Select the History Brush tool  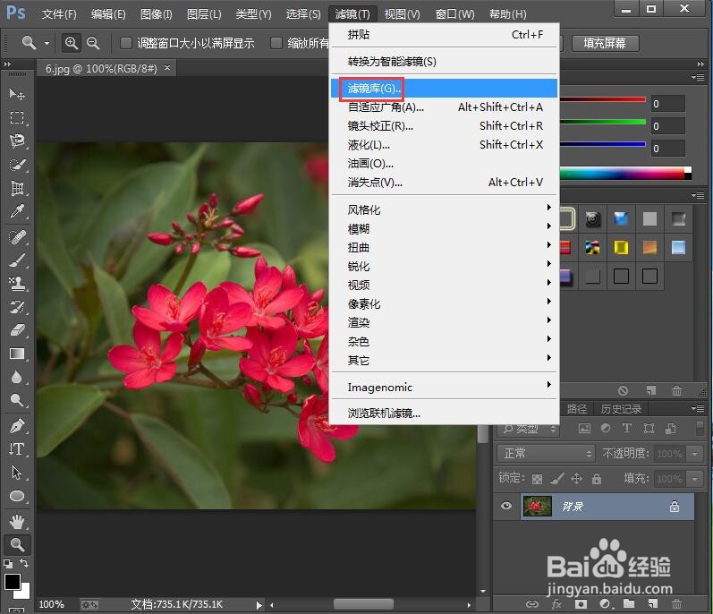pyautogui.click(x=17, y=308)
